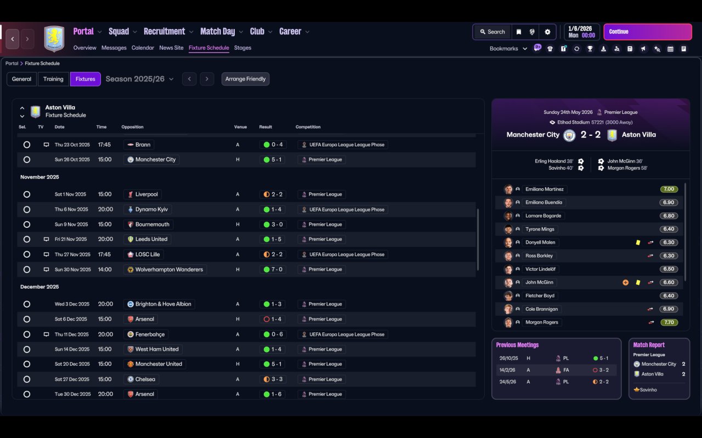Click the Continue button

[648, 32]
